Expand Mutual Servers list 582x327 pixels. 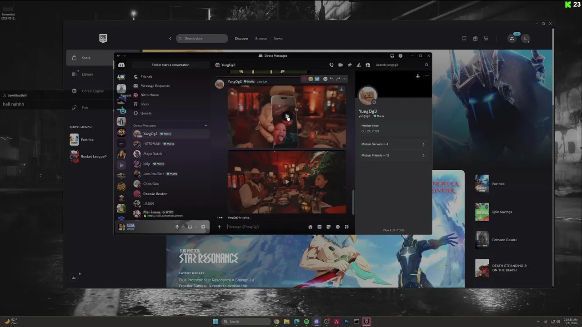[393, 144]
